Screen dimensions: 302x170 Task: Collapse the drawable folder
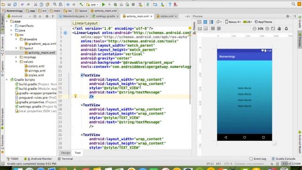pyautogui.click(x=16, y=39)
